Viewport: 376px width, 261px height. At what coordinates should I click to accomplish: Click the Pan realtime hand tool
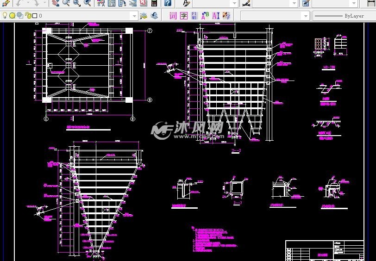click(56, 3)
